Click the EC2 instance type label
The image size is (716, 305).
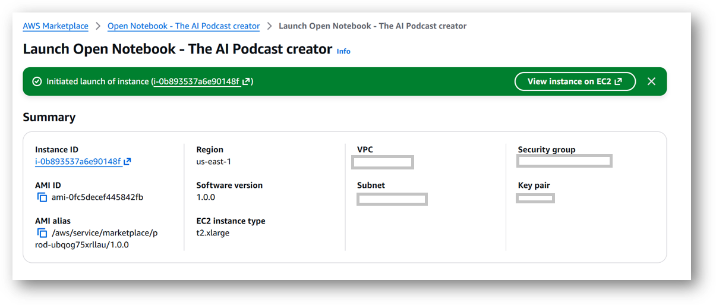click(x=231, y=221)
